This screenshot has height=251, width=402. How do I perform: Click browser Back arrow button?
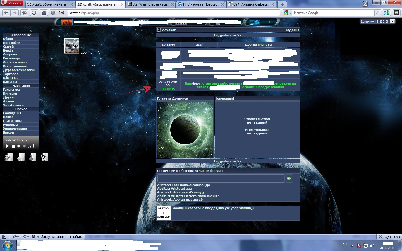(x=6, y=13)
